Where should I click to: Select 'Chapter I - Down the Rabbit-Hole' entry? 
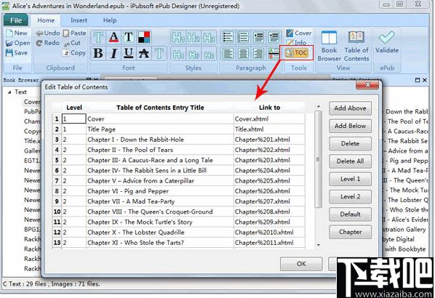[160, 140]
